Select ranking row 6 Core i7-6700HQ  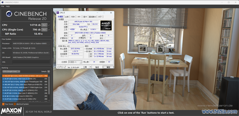click(25, 90)
